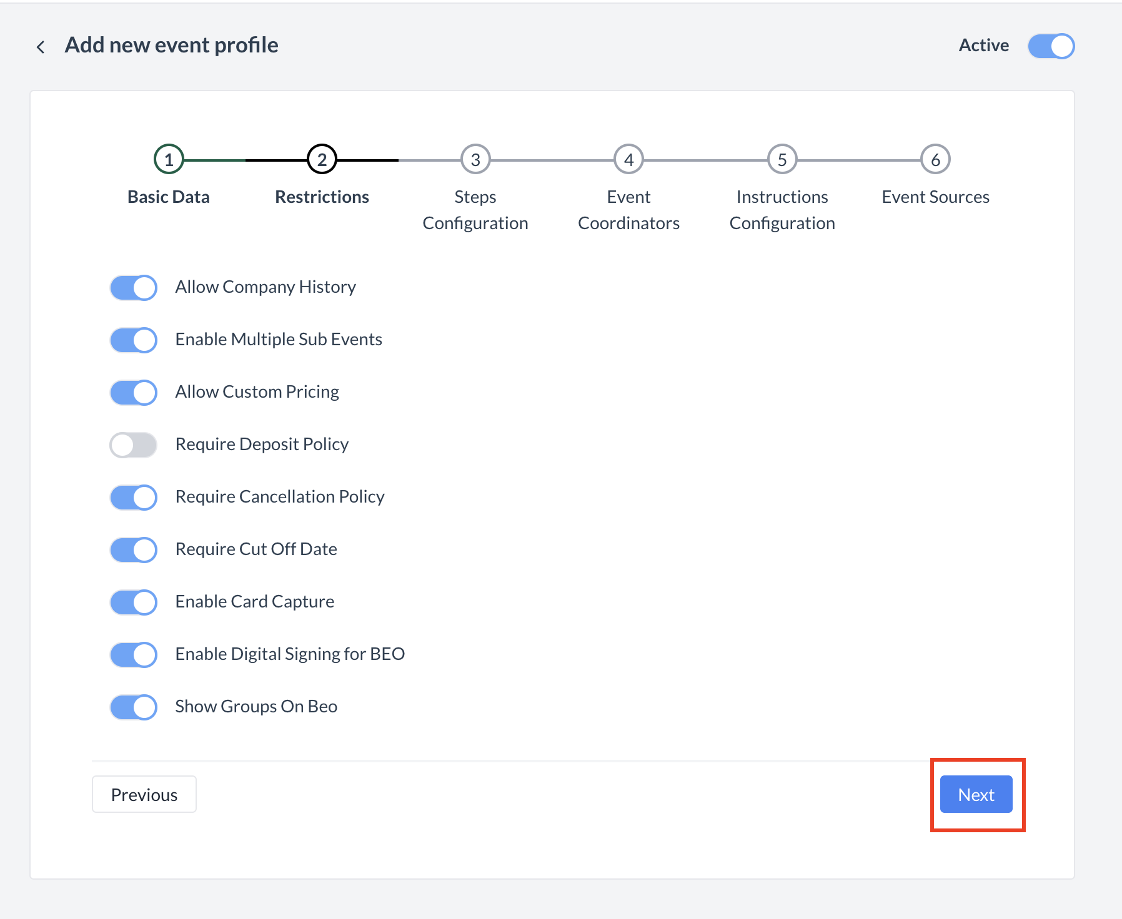This screenshot has width=1122, height=919.
Task: Turn off Digital Signing for BEO
Action: 134,655
